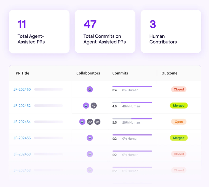The height and width of the screenshot is (187, 209).
Task: Click the AQ avatar in row JF-202452
Action: point(94,105)
